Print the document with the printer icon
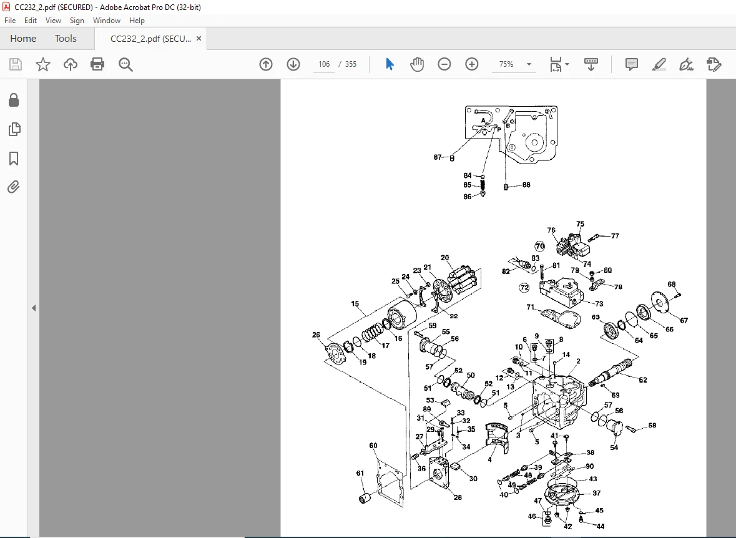736x538 pixels. [x=97, y=64]
